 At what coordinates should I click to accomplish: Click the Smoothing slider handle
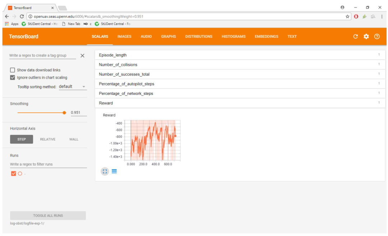click(x=64, y=112)
